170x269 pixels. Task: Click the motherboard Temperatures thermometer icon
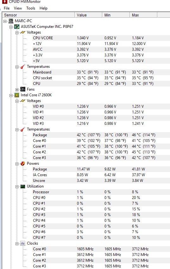(22, 67)
